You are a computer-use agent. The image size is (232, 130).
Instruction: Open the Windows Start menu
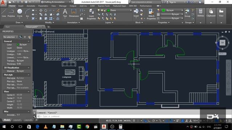4,127
